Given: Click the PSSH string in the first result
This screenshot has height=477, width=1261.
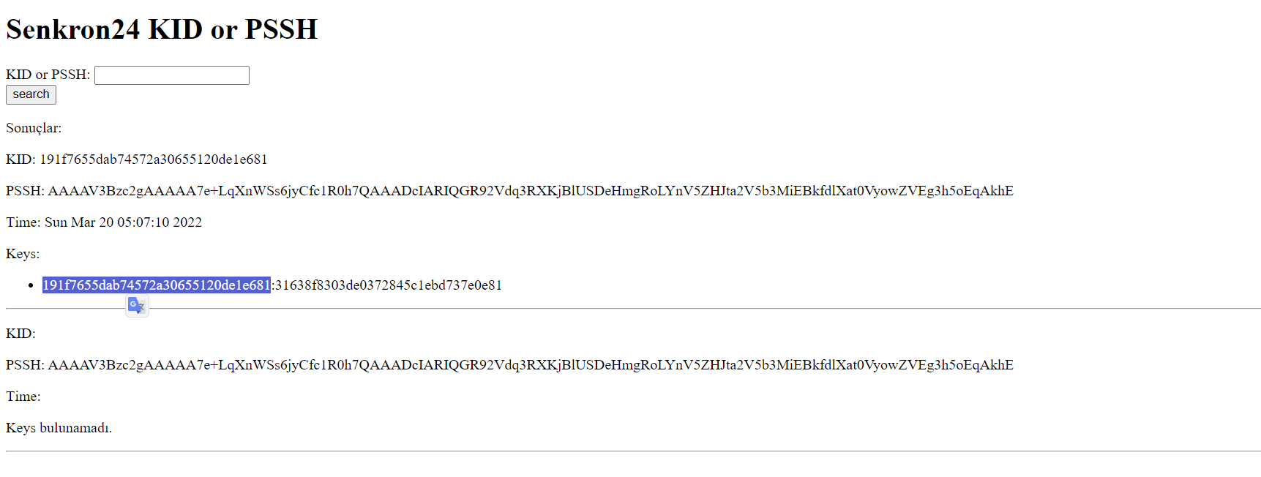Looking at the screenshot, I should click(530, 191).
